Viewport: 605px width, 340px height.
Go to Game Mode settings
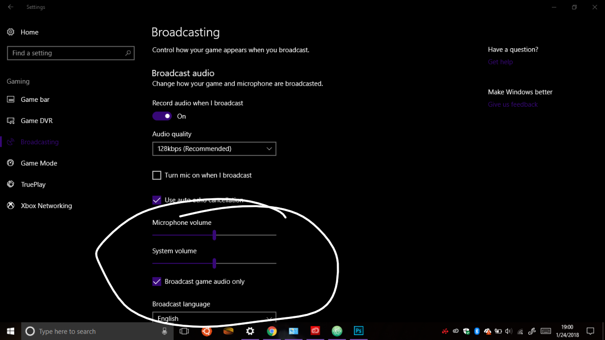click(x=38, y=163)
